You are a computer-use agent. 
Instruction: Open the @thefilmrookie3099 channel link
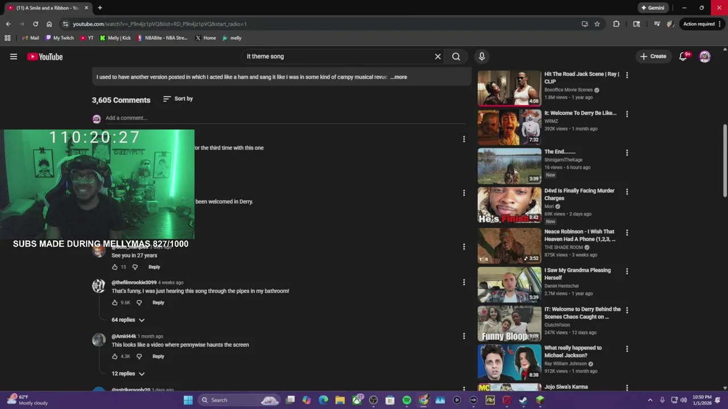[134, 282]
